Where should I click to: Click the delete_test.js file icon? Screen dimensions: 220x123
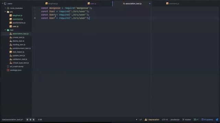coord(11,41)
